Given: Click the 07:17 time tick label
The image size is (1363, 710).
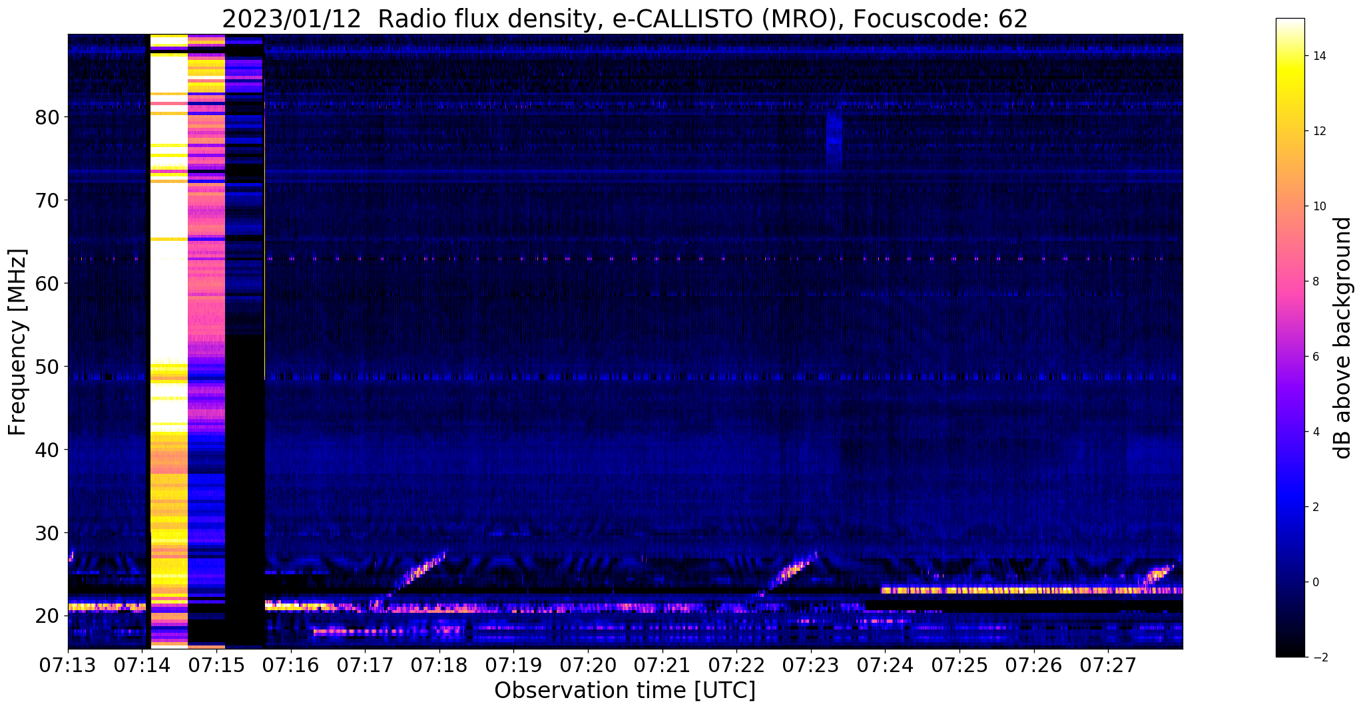Looking at the screenshot, I should [x=365, y=665].
